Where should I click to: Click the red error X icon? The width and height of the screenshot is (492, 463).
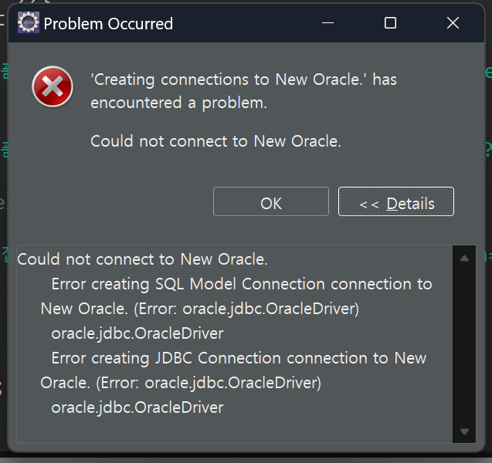(53, 86)
